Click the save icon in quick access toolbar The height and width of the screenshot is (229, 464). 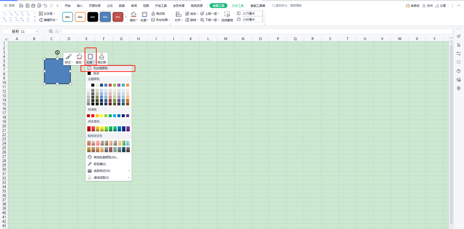coord(21,6)
